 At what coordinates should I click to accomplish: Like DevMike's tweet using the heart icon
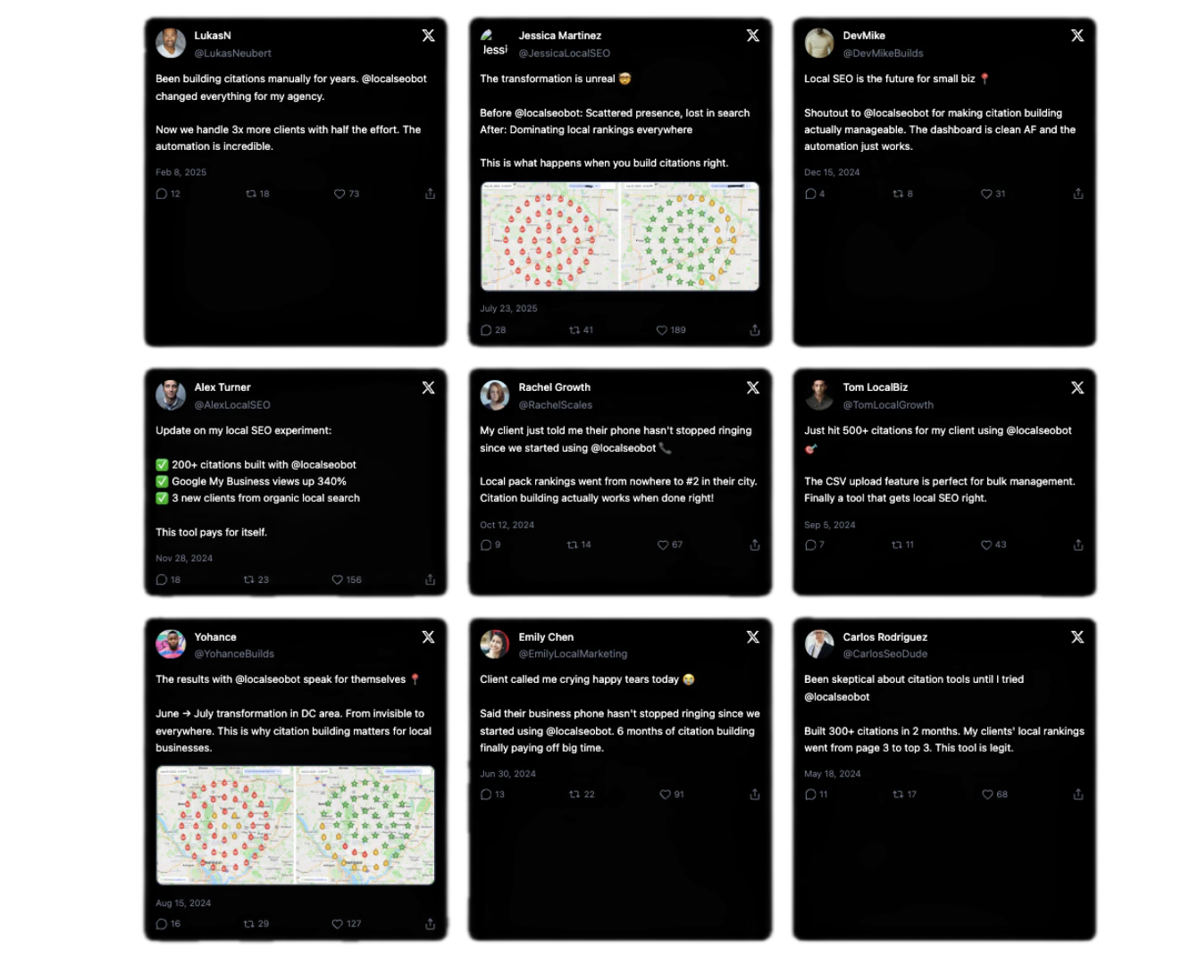986,194
